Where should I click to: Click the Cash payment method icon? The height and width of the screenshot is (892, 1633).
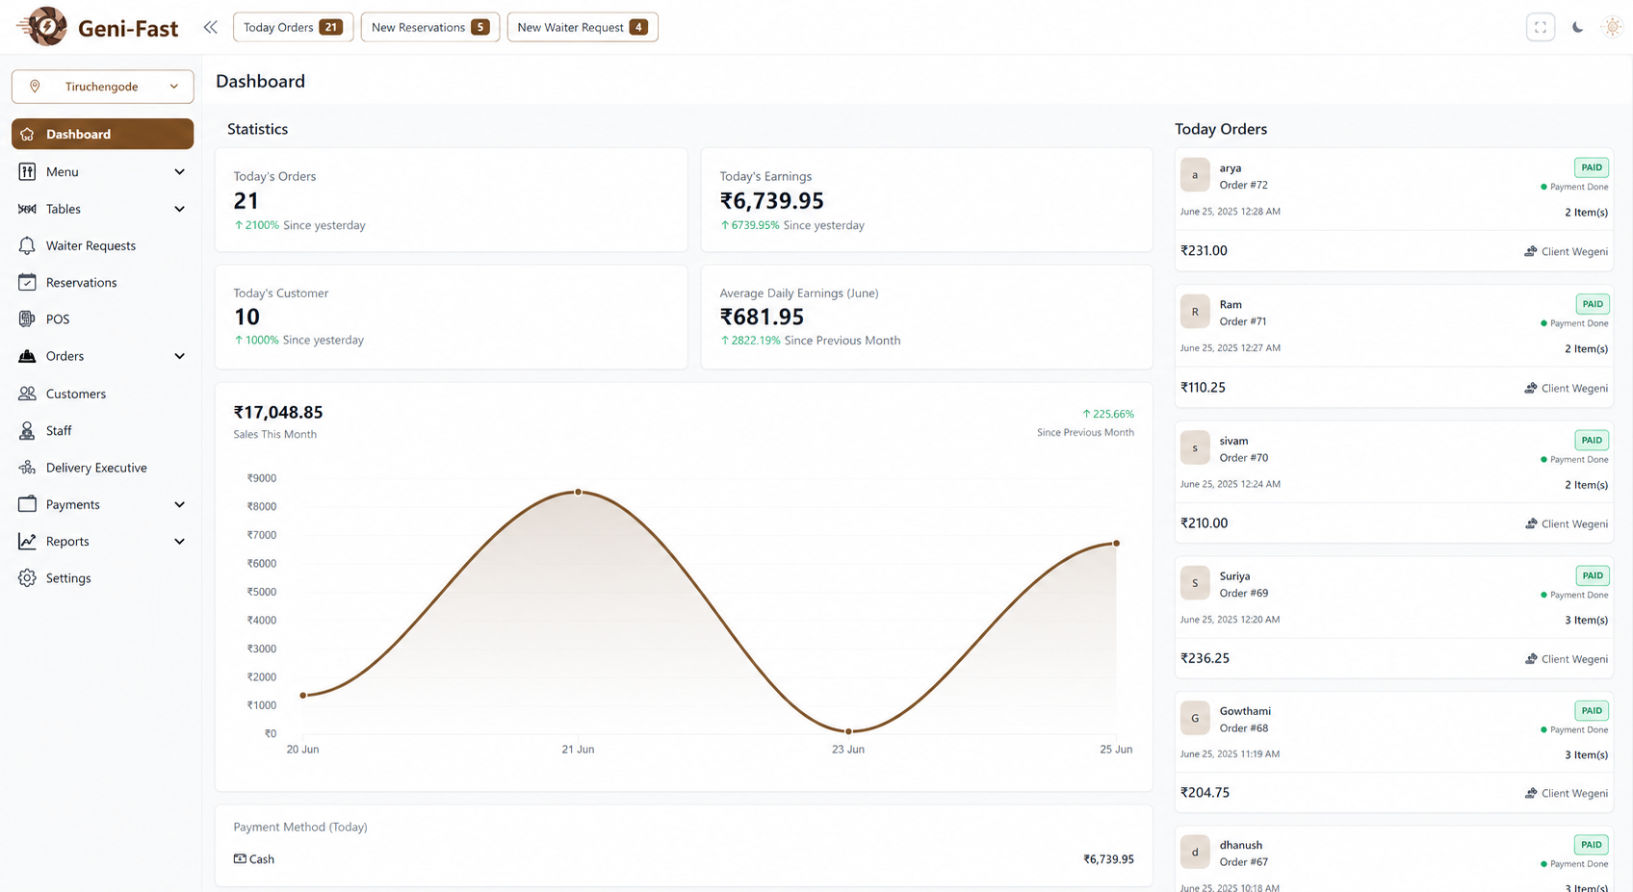(240, 858)
